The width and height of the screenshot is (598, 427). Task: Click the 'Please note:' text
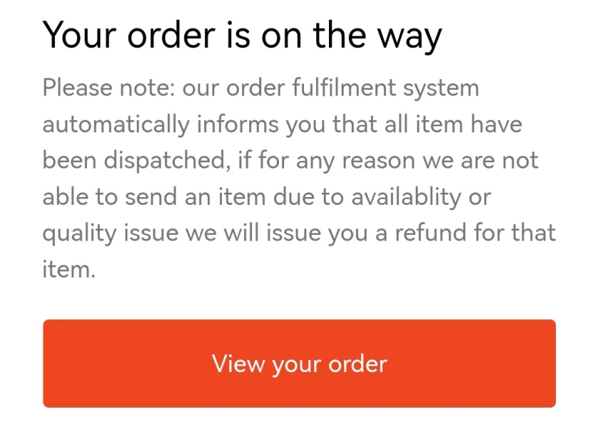click(x=109, y=89)
